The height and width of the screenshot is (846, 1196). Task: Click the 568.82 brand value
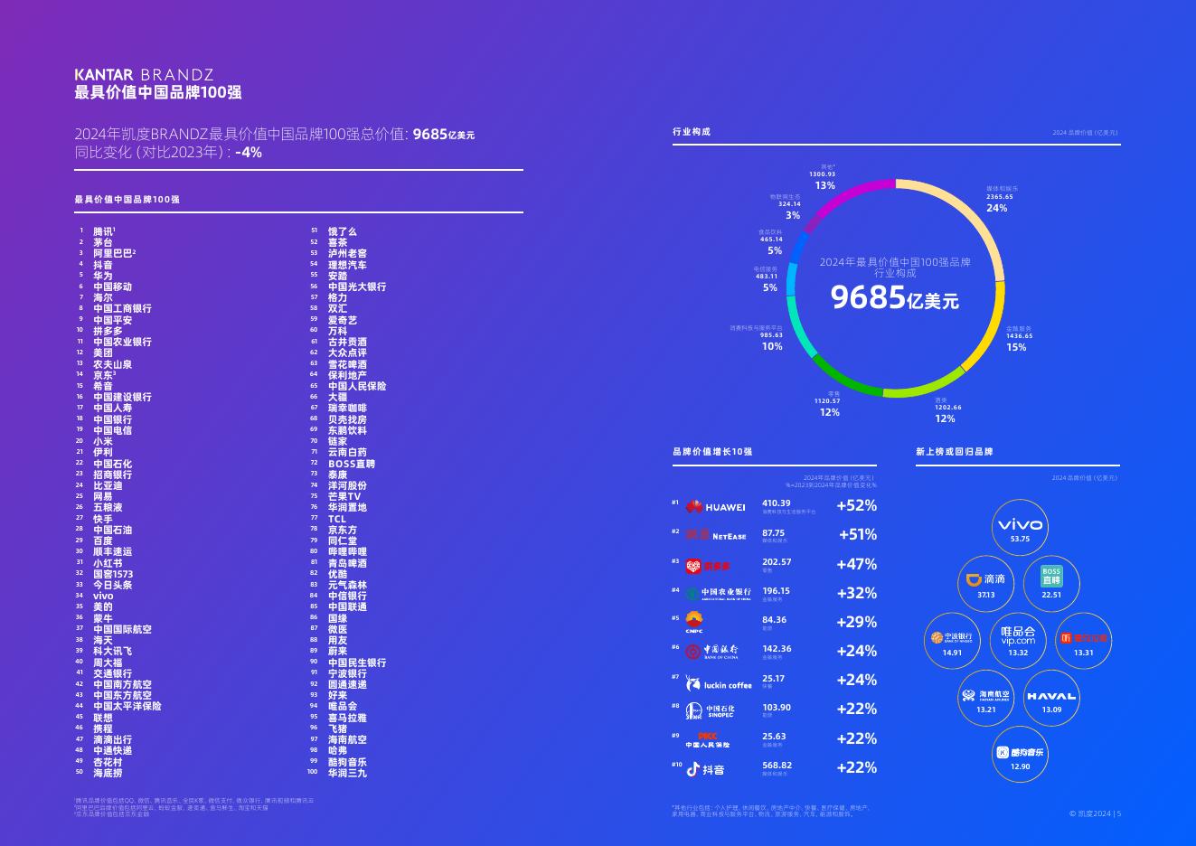click(x=777, y=766)
